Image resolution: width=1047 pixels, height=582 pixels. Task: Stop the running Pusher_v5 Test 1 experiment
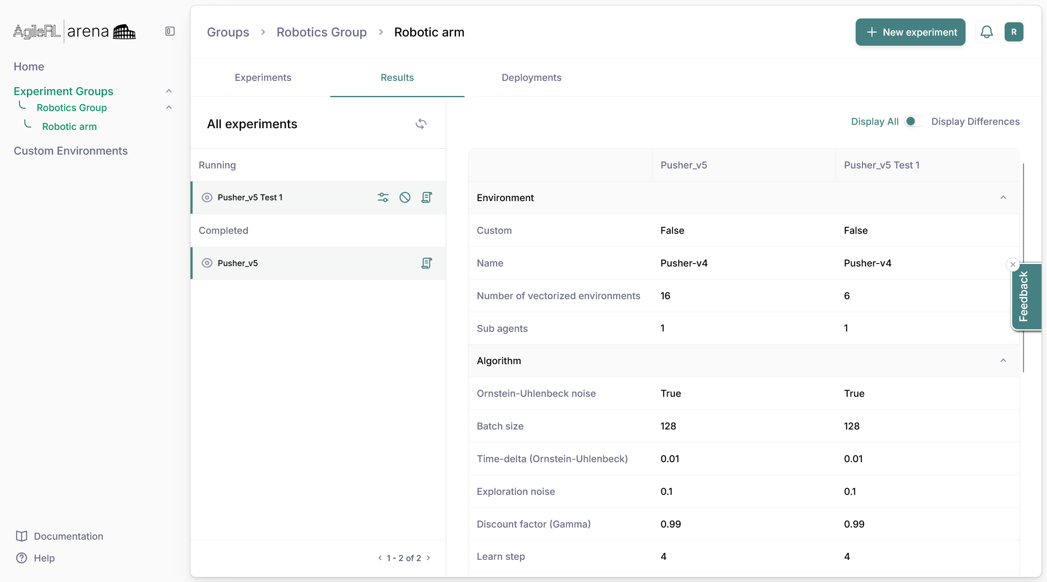(x=405, y=197)
